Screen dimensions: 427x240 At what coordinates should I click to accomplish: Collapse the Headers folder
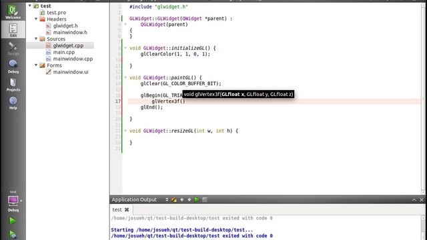pyautogui.click(x=36, y=19)
